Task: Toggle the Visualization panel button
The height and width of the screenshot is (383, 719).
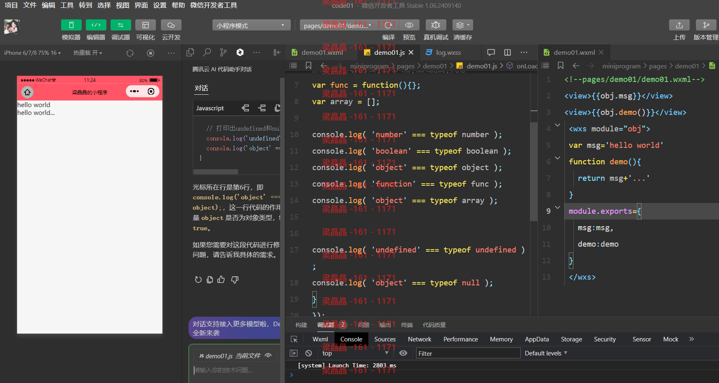Action: (145, 25)
